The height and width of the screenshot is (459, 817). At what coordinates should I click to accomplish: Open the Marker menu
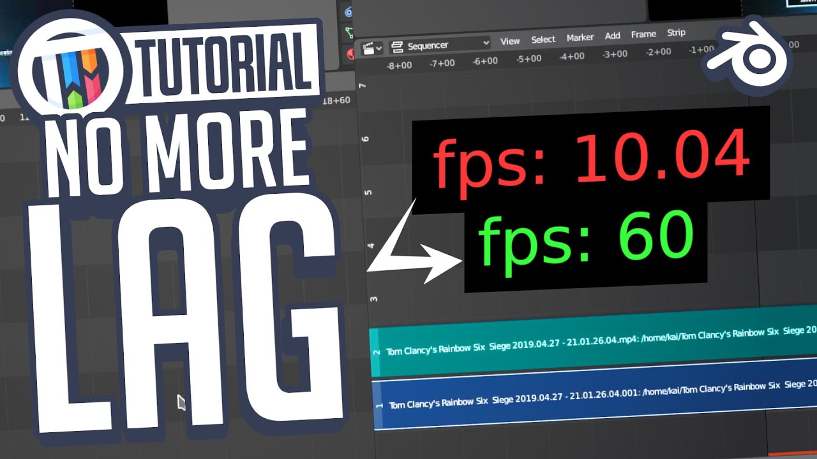tap(580, 37)
